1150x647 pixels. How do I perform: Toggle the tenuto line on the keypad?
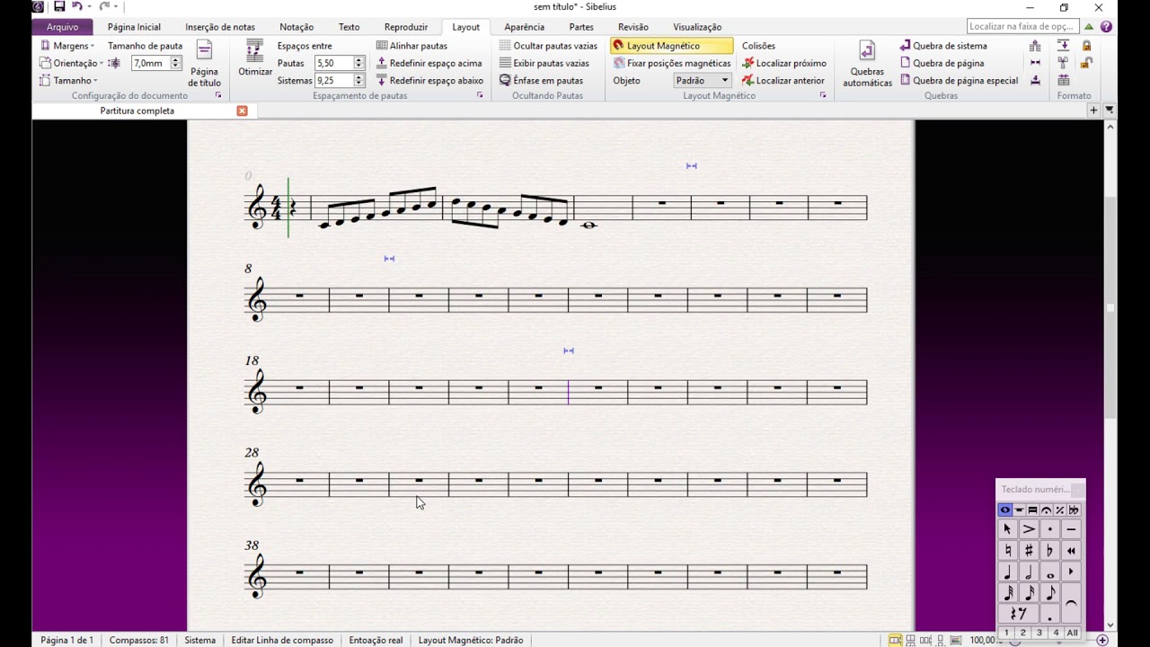coord(1071,529)
